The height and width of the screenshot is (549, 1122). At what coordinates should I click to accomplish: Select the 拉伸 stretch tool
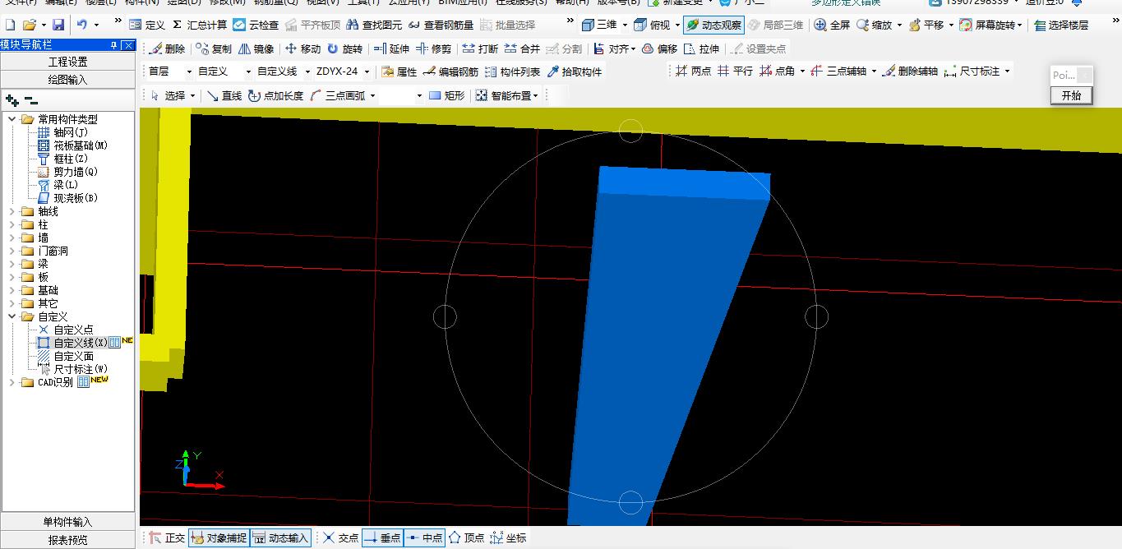pos(701,48)
